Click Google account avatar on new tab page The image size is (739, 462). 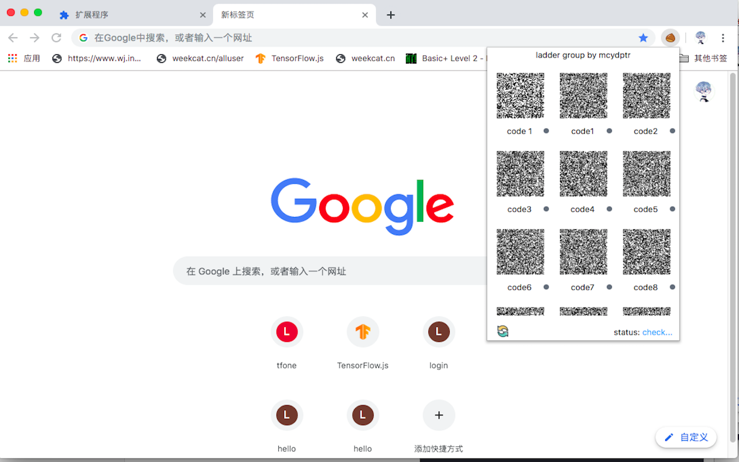(x=703, y=91)
